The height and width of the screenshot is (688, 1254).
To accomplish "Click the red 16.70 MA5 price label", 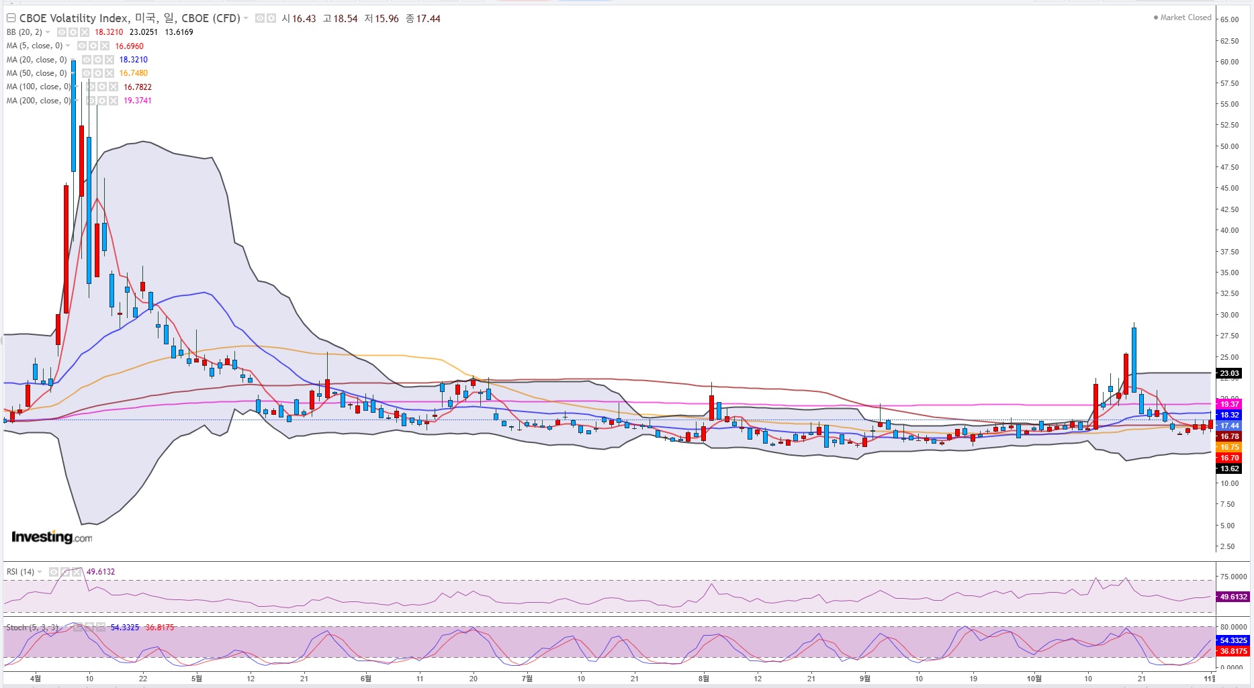I will click(x=1229, y=458).
